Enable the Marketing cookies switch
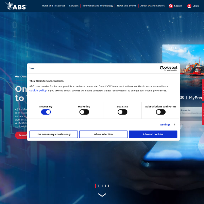This screenshot has width=204, height=204. (x=84, y=112)
